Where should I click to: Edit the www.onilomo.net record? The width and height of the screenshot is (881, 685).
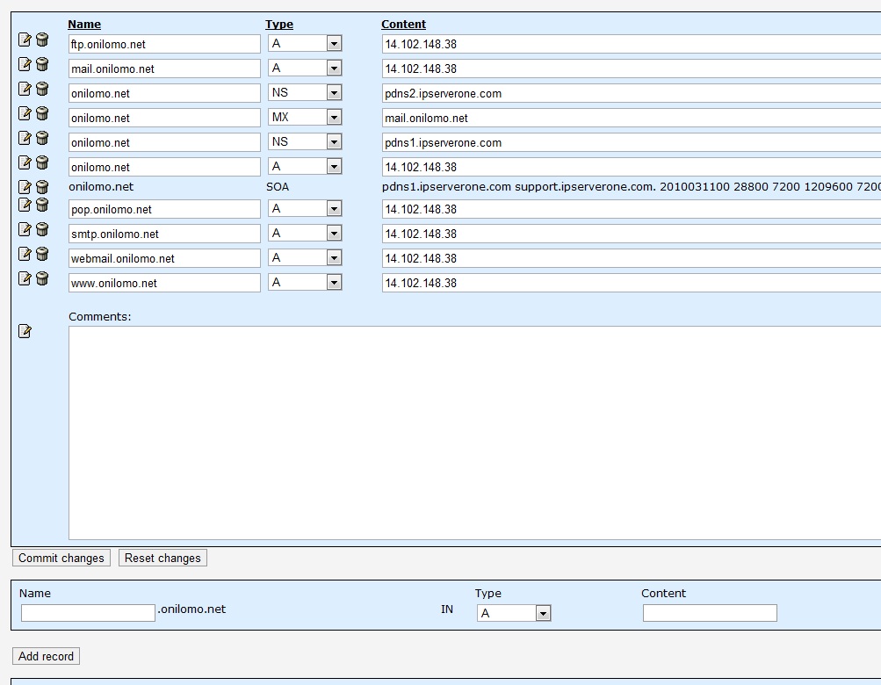pos(25,278)
